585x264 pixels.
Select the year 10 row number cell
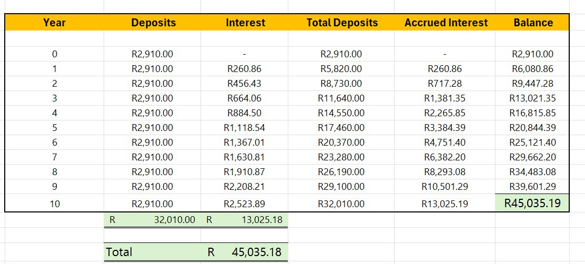tap(55, 204)
